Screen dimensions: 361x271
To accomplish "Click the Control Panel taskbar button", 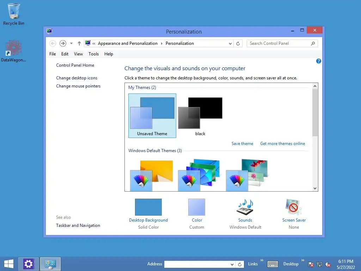I will [50, 264].
